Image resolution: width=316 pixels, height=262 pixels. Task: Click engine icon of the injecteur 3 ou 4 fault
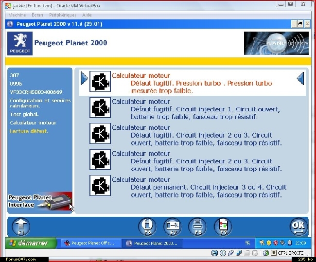pos(100,185)
